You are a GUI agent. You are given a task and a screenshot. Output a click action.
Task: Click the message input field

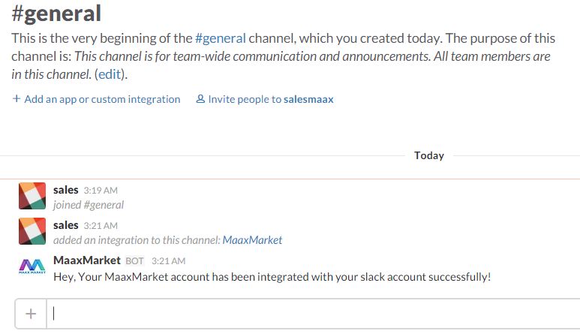313,314
